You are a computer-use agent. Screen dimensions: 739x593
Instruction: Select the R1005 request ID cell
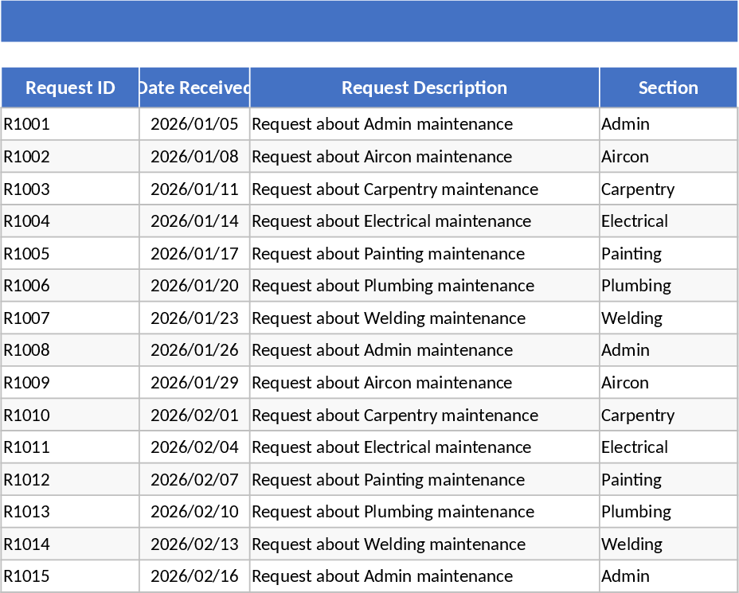[x=70, y=254]
